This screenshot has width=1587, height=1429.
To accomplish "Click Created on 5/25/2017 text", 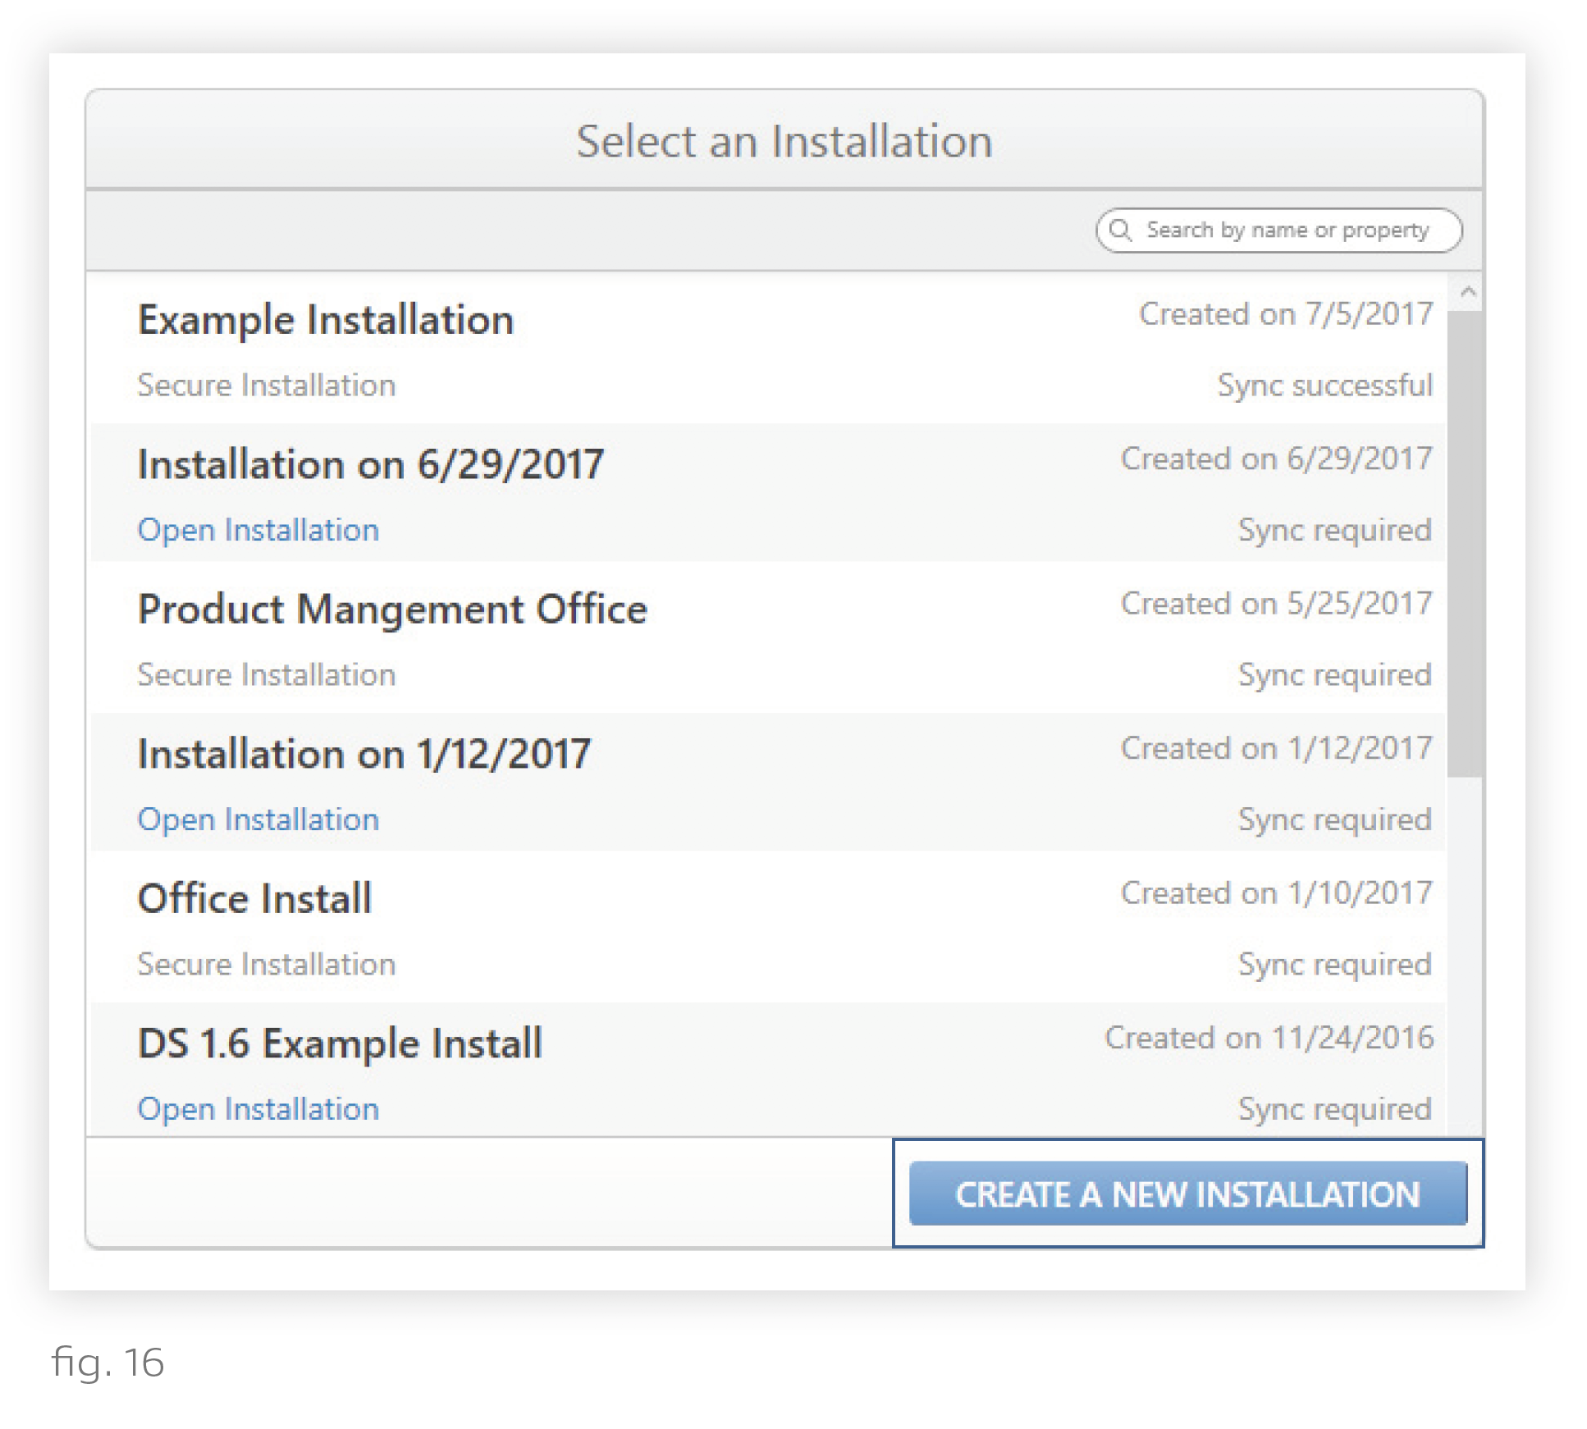I will [1277, 604].
